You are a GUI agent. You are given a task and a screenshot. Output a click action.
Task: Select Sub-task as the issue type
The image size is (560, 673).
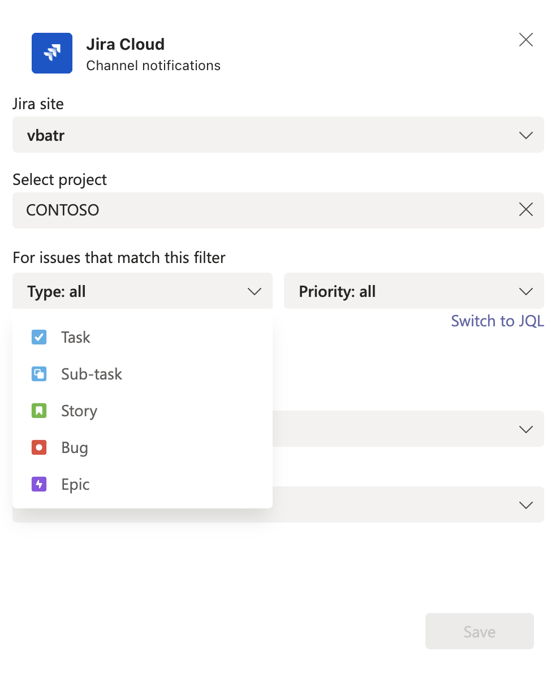[91, 374]
